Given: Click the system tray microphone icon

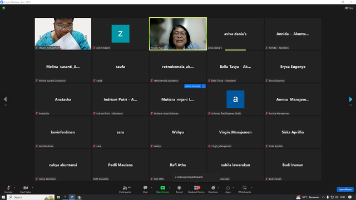Looking at the screenshot, I should point(328,197).
